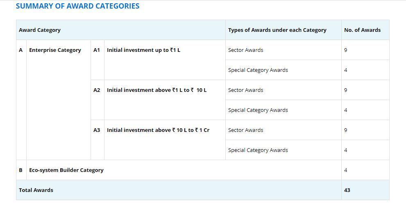
Task: Click the Total Awards row label
Action: tap(36, 190)
